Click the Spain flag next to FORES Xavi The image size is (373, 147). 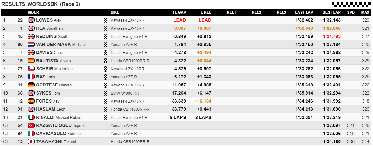tap(31, 101)
